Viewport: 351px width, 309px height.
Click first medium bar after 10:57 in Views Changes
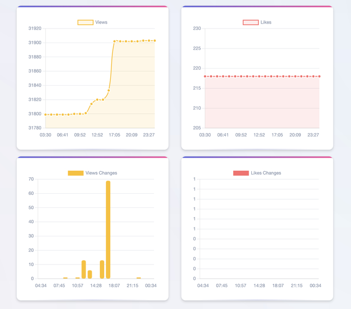[84, 269]
